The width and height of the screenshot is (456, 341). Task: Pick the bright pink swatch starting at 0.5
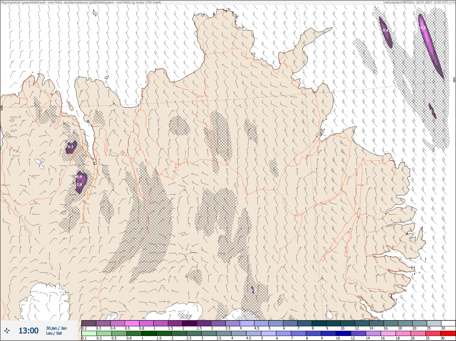point(132,323)
